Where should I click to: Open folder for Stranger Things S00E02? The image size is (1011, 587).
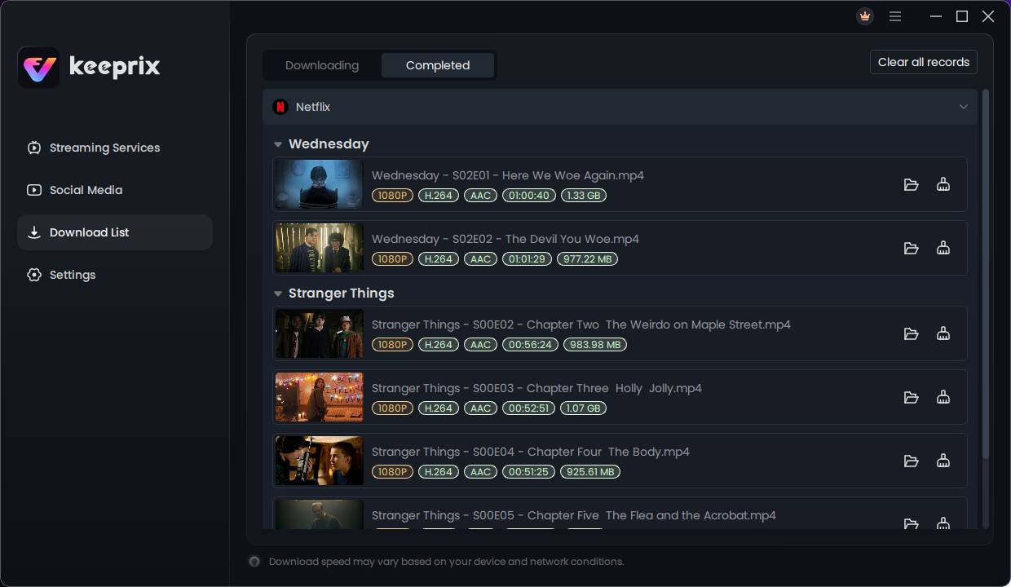(x=912, y=333)
